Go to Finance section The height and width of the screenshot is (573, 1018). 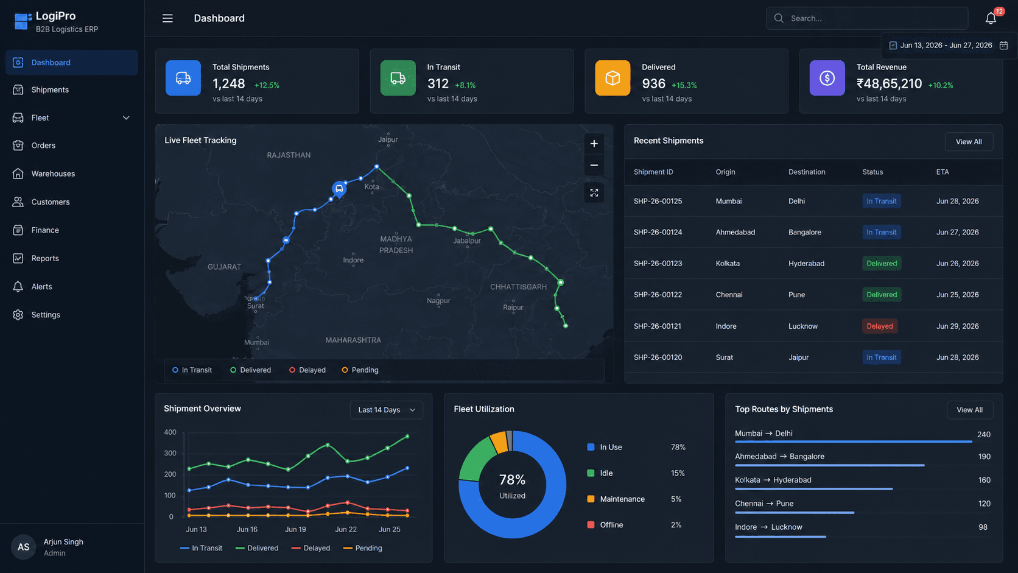pos(72,230)
